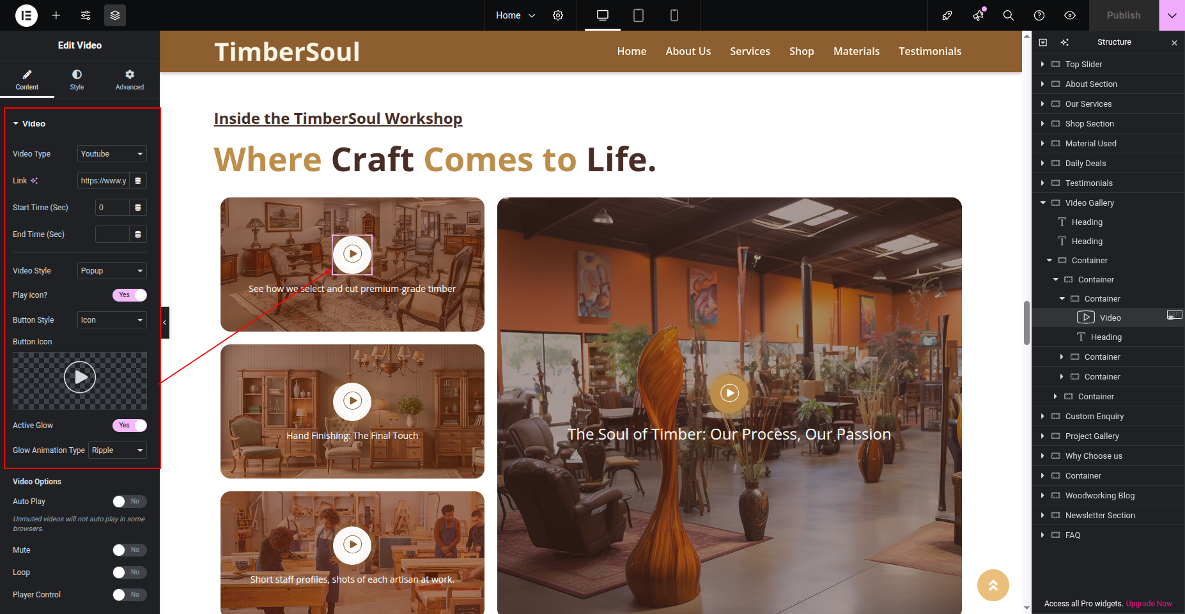Viewport: 1185px width, 614px height.
Task: Open the Glow Animation Type dropdown
Action: click(118, 450)
